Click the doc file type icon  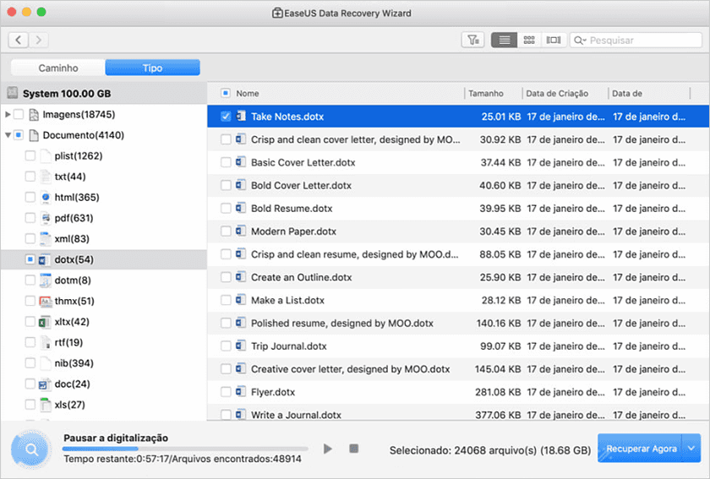point(44,384)
